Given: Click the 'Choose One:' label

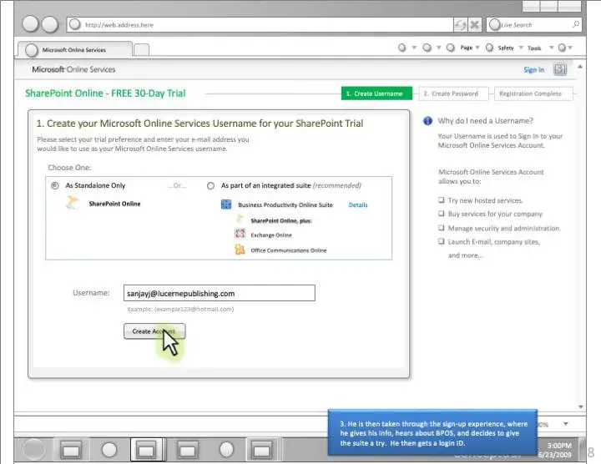Looking at the screenshot, I should pos(69,168).
